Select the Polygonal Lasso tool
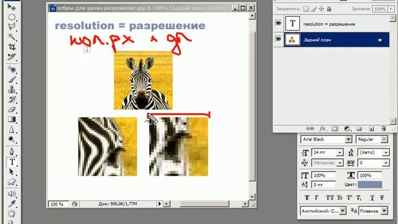398x224 pixels. click(x=11, y=27)
